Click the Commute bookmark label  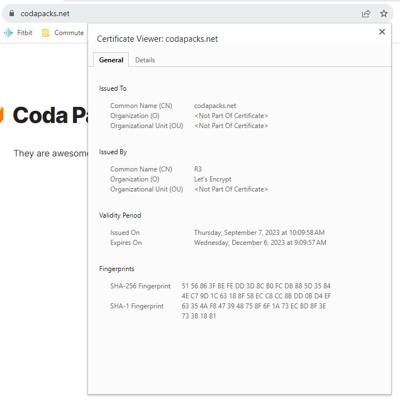tap(69, 33)
